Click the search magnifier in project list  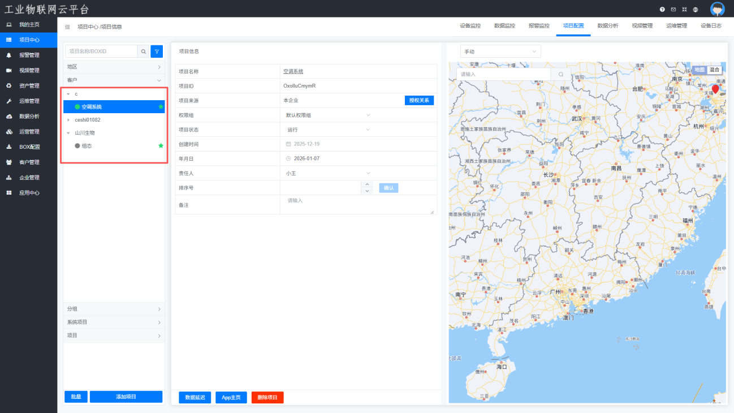click(x=144, y=51)
